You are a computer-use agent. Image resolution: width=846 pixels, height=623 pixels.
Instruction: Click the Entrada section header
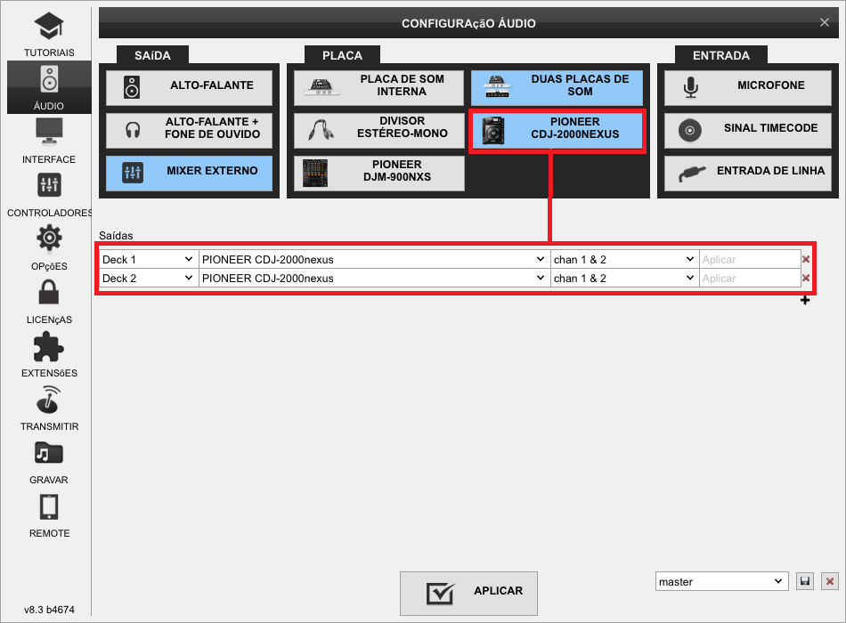[721, 55]
